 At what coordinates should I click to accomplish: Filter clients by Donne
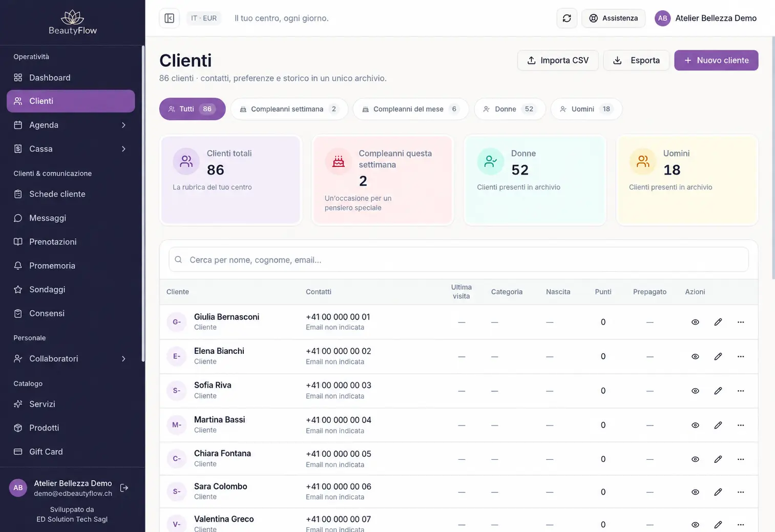(x=509, y=109)
